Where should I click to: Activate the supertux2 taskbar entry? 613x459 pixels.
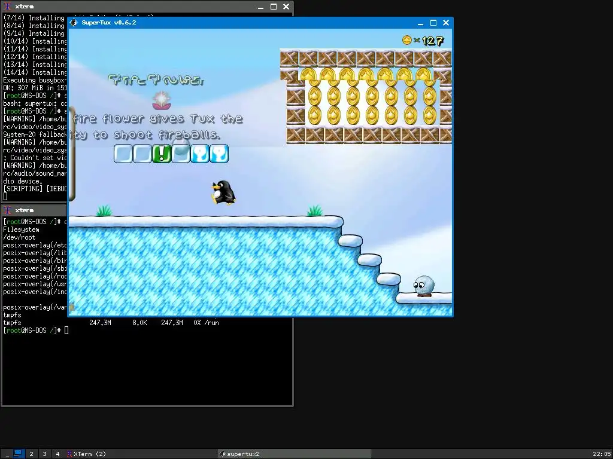tap(295, 454)
